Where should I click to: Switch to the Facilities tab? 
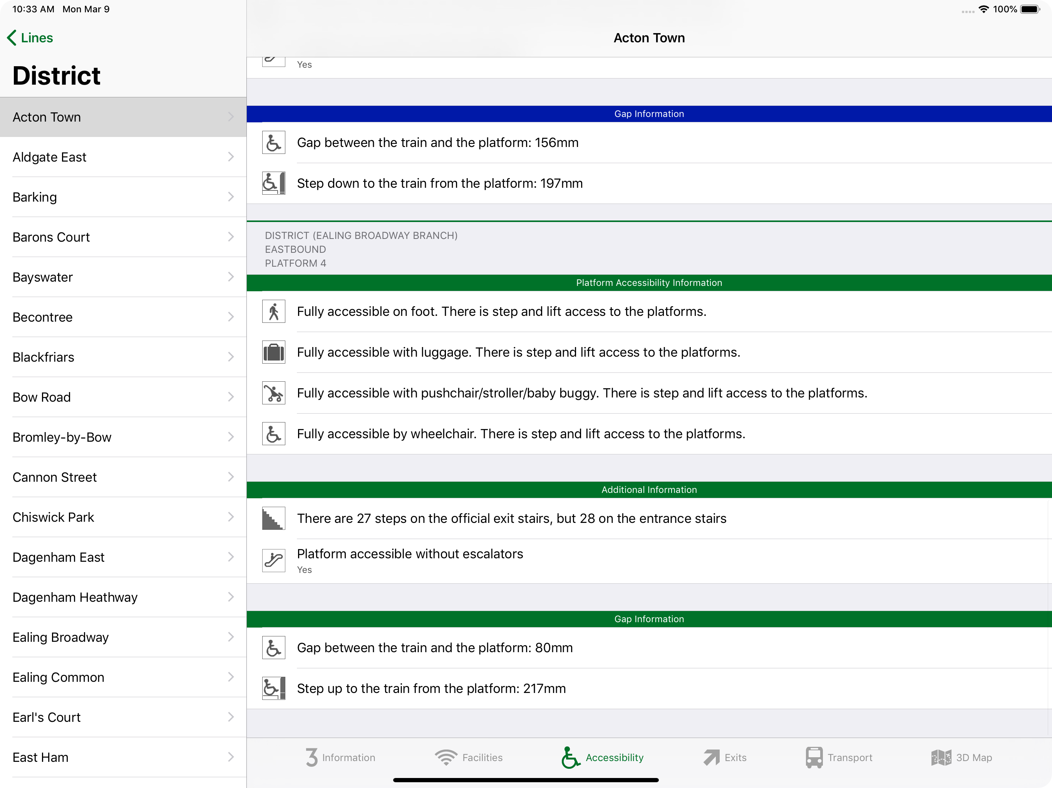(469, 757)
